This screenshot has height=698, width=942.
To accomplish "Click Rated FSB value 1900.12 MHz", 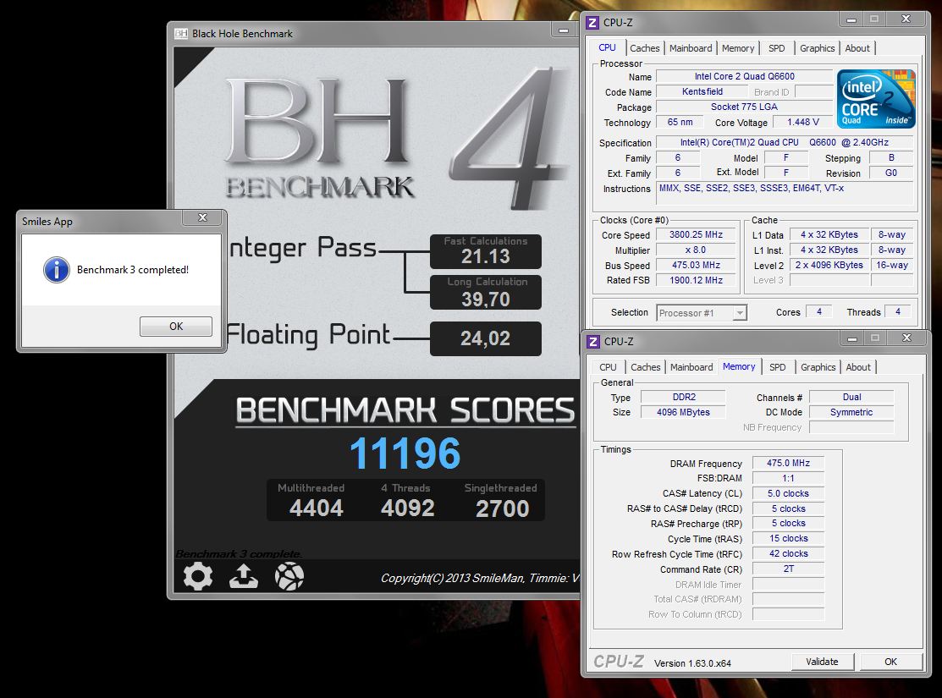I will coord(696,280).
